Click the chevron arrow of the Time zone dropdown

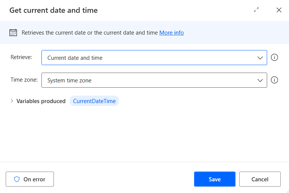click(260, 80)
